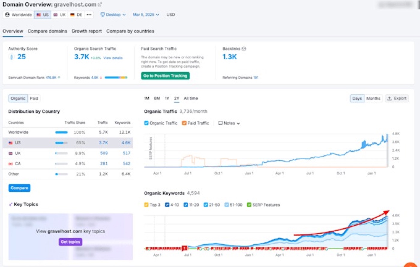The width and height of the screenshot is (420, 267).
Task: Switch chart granularity to Days
Action: 357,98
